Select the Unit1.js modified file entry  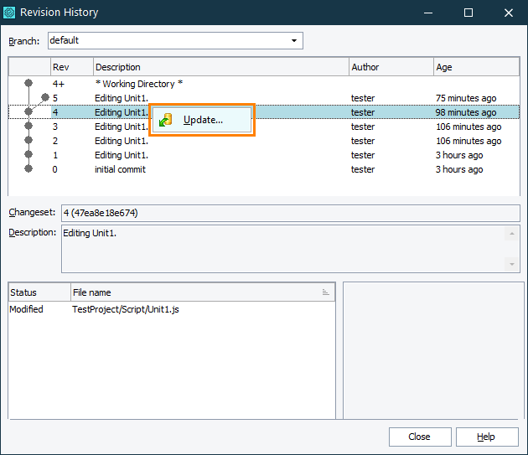coord(126,309)
